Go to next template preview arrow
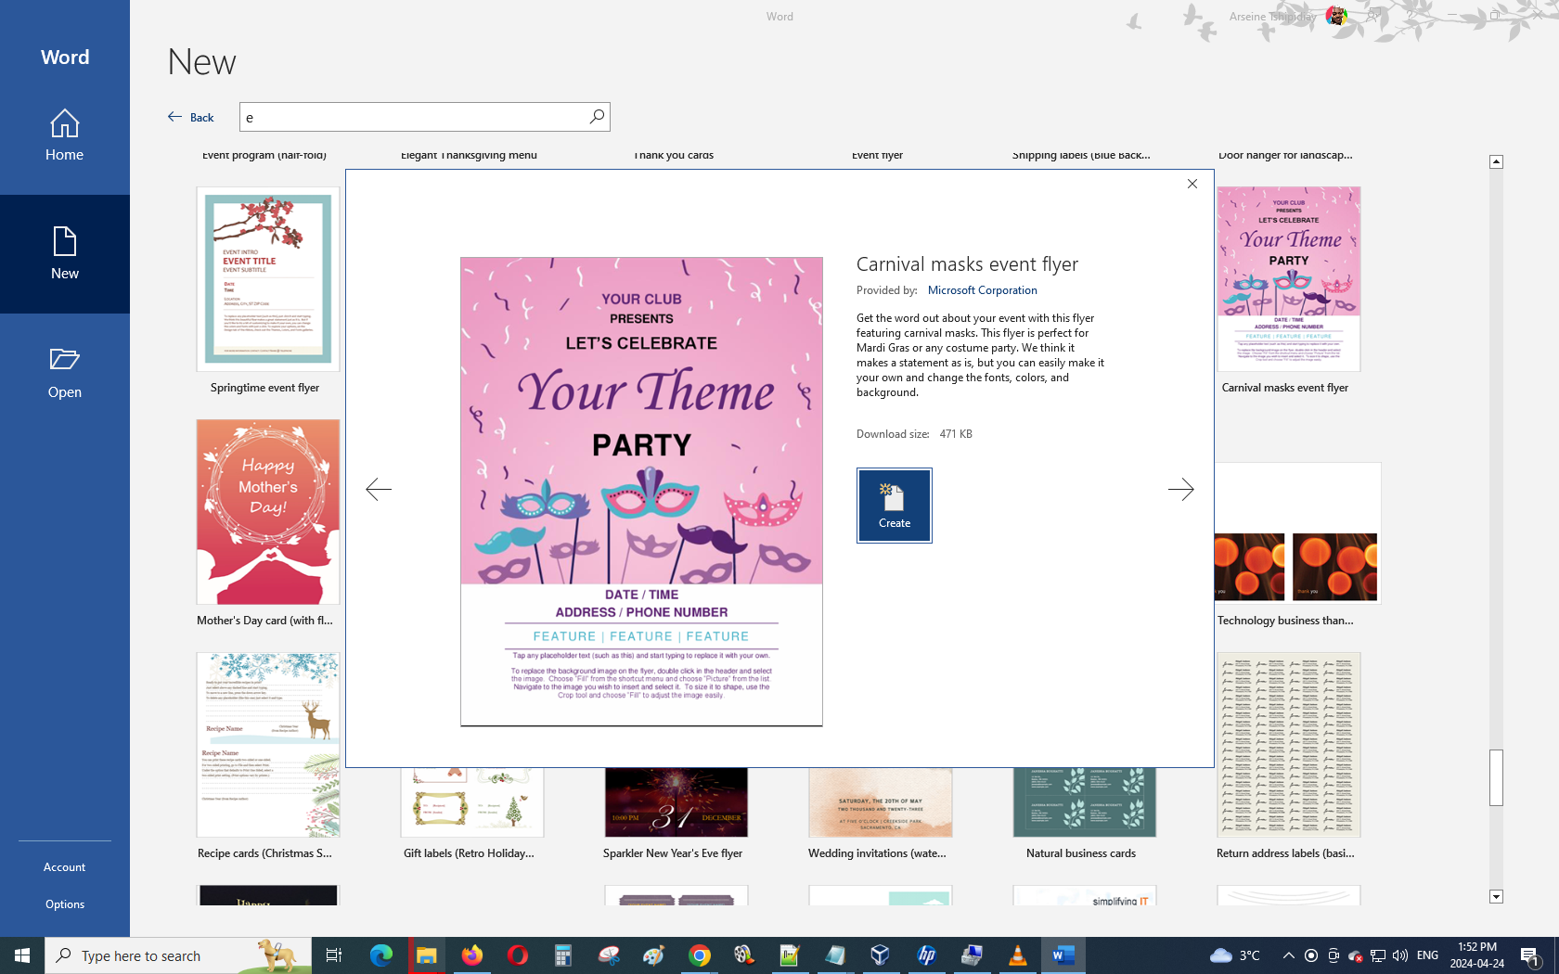The height and width of the screenshot is (974, 1559). pos(1180,489)
